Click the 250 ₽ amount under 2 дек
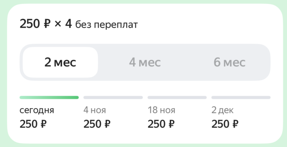Image resolution: width=287 pixels, height=147 pixels. tap(225, 124)
